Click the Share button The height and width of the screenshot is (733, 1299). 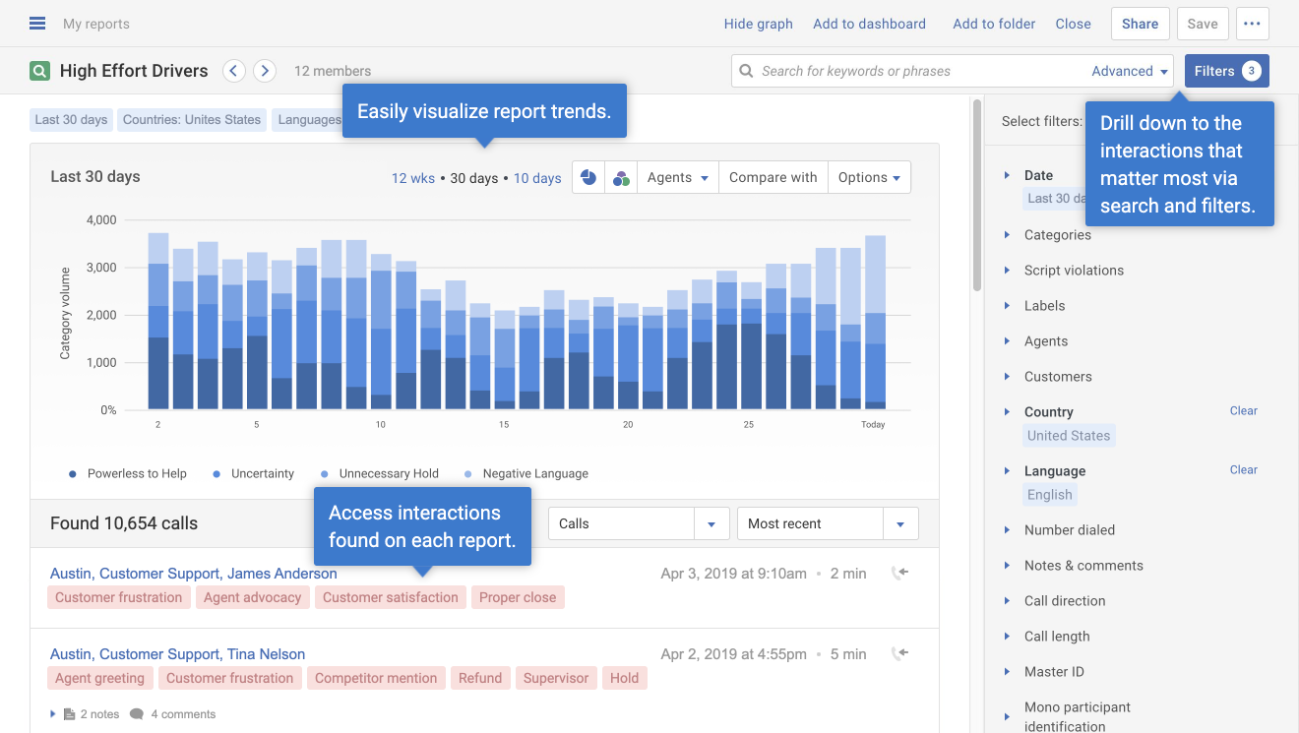[x=1140, y=24]
